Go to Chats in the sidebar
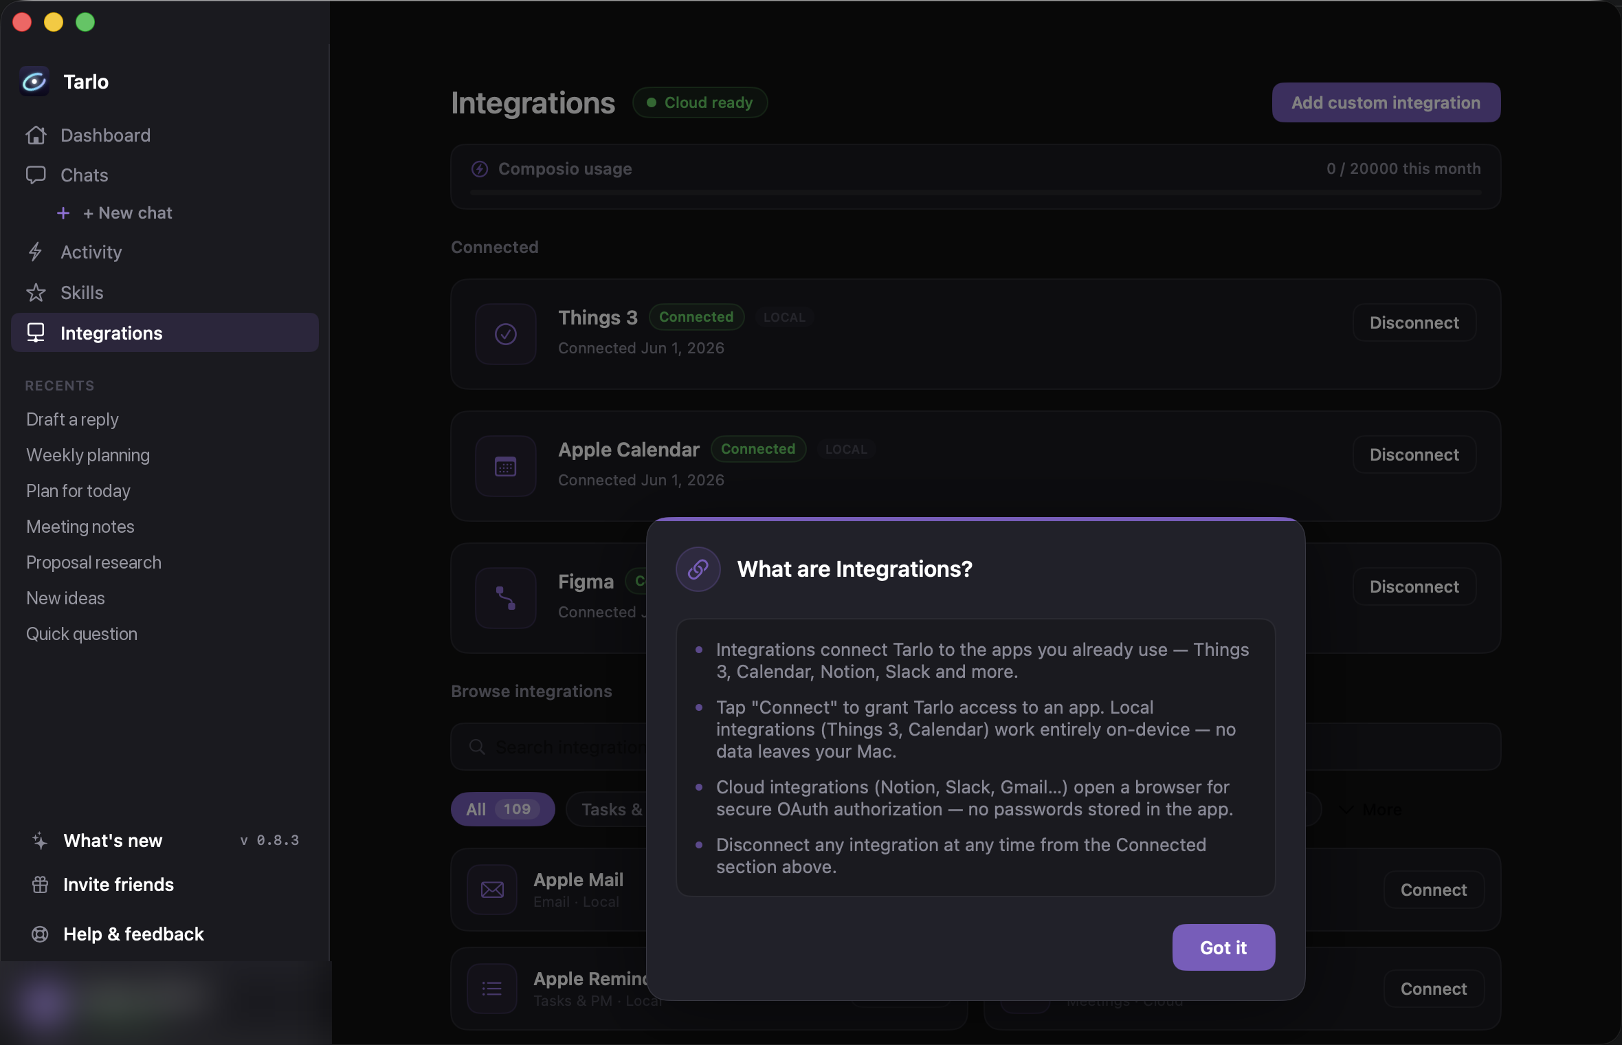The image size is (1622, 1045). click(165, 175)
